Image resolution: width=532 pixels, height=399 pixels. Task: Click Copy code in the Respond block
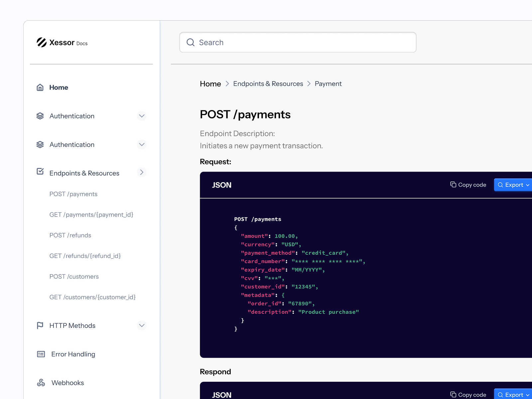pos(468,395)
